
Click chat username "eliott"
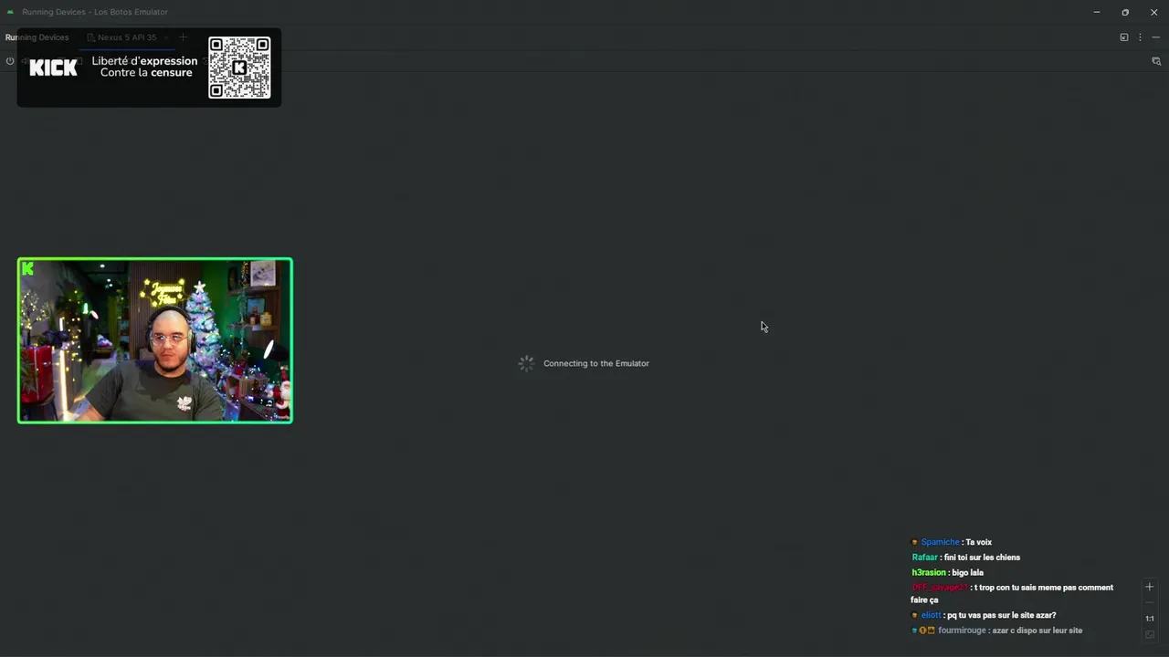[931, 616]
